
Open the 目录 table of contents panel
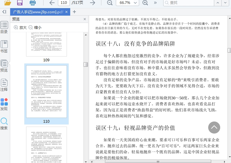4,27
